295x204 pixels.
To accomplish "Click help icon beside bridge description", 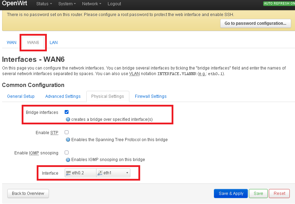I will (x=68, y=119).
